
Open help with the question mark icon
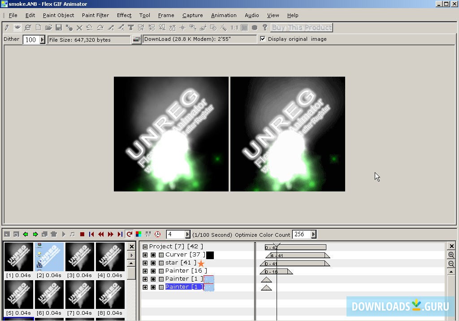[x=265, y=27]
